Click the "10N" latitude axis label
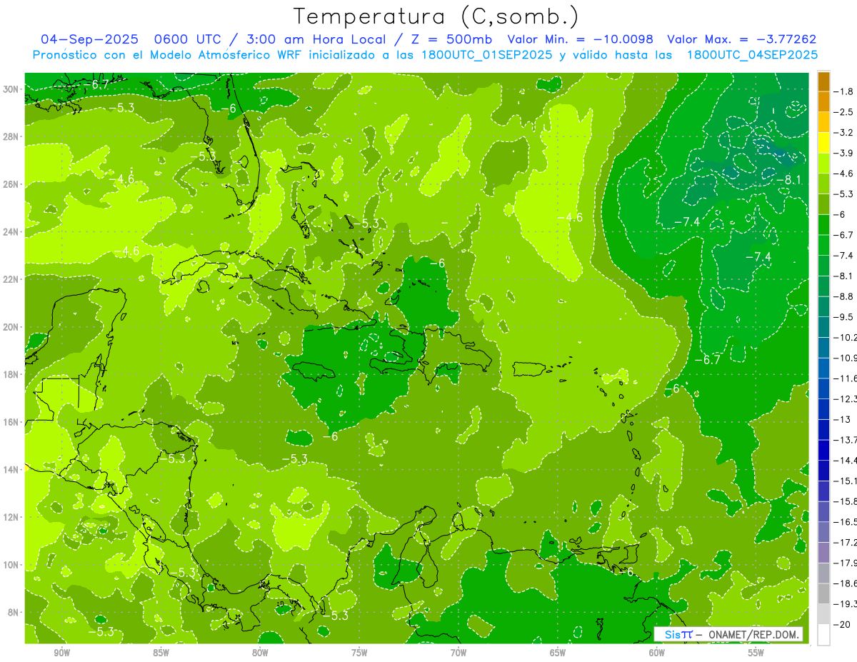 pos(12,565)
